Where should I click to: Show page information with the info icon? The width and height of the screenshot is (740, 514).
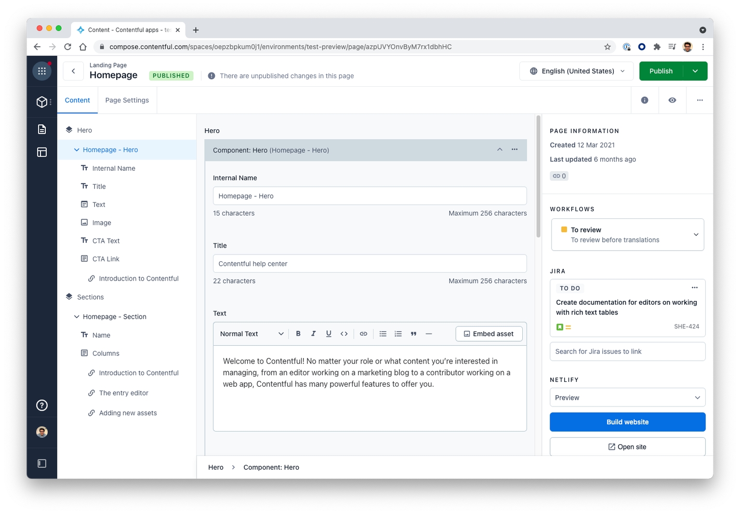645,100
